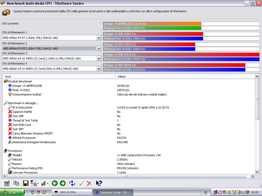Select the Integer x4 aEMMX/aSSE list row

(x=129, y=86)
